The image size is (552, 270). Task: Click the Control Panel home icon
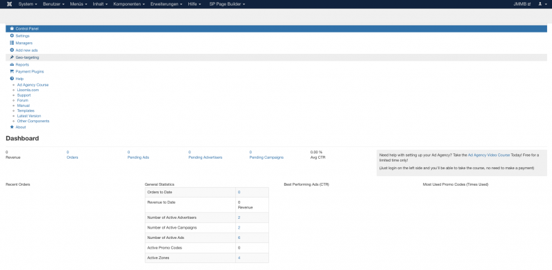pos(12,28)
